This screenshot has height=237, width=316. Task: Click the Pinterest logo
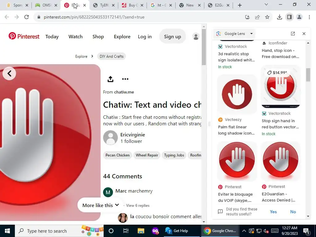coord(24,36)
